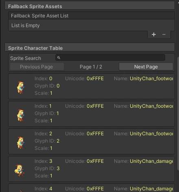Focus the Sprite Search input field
The height and width of the screenshot is (192, 179).
click(x=110, y=58)
